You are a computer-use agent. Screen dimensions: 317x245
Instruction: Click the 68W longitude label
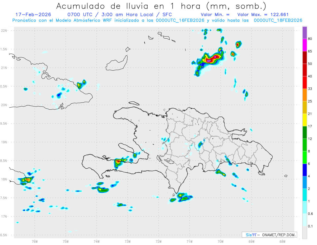[282, 241]
